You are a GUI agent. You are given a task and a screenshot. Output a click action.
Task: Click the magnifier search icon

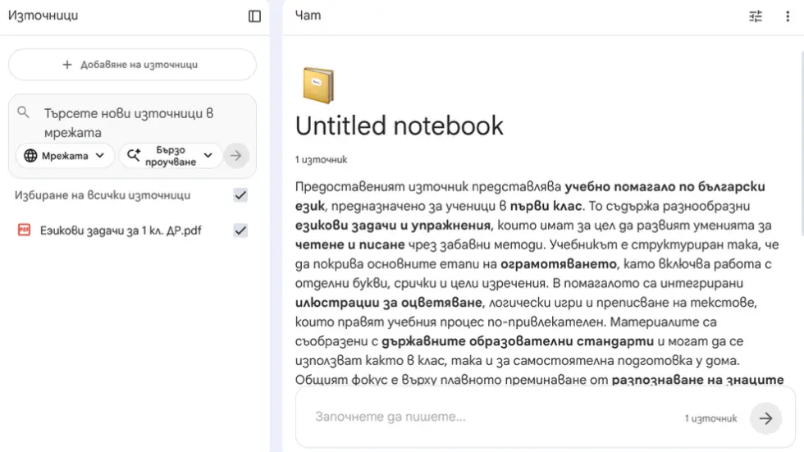click(x=24, y=113)
